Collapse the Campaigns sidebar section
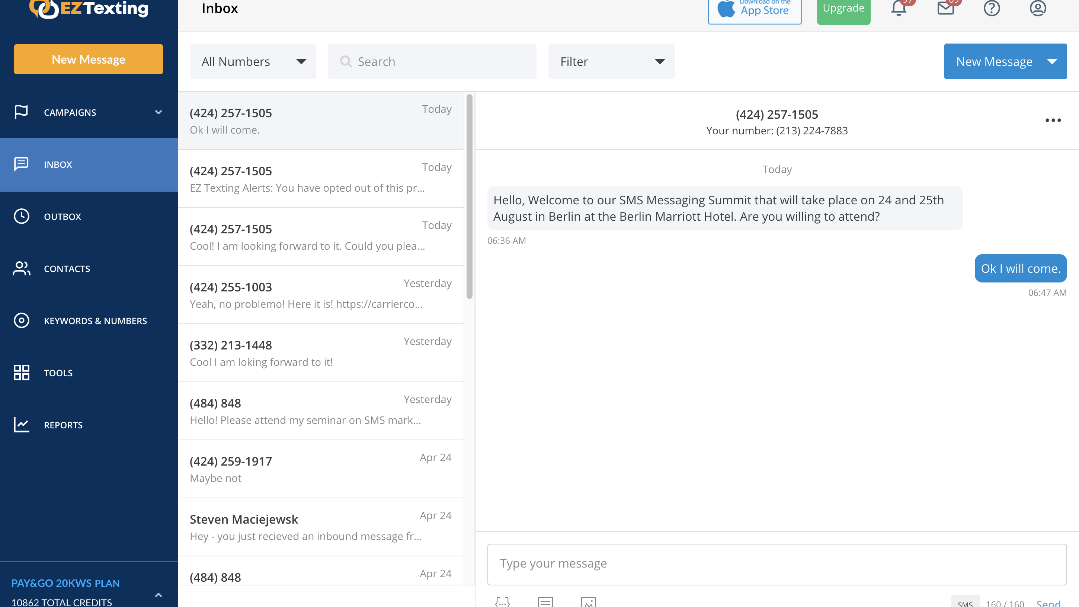Image resolution: width=1079 pixels, height=607 pixels. (159, 112)
